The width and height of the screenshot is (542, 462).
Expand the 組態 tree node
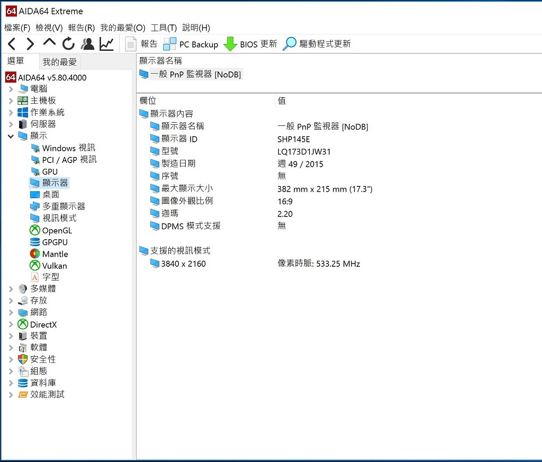tap(11, 371)
